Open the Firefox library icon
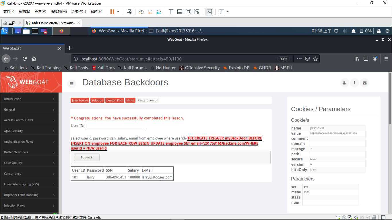The width and height of the screenshot is (392, 220). [x=357, y=59]
